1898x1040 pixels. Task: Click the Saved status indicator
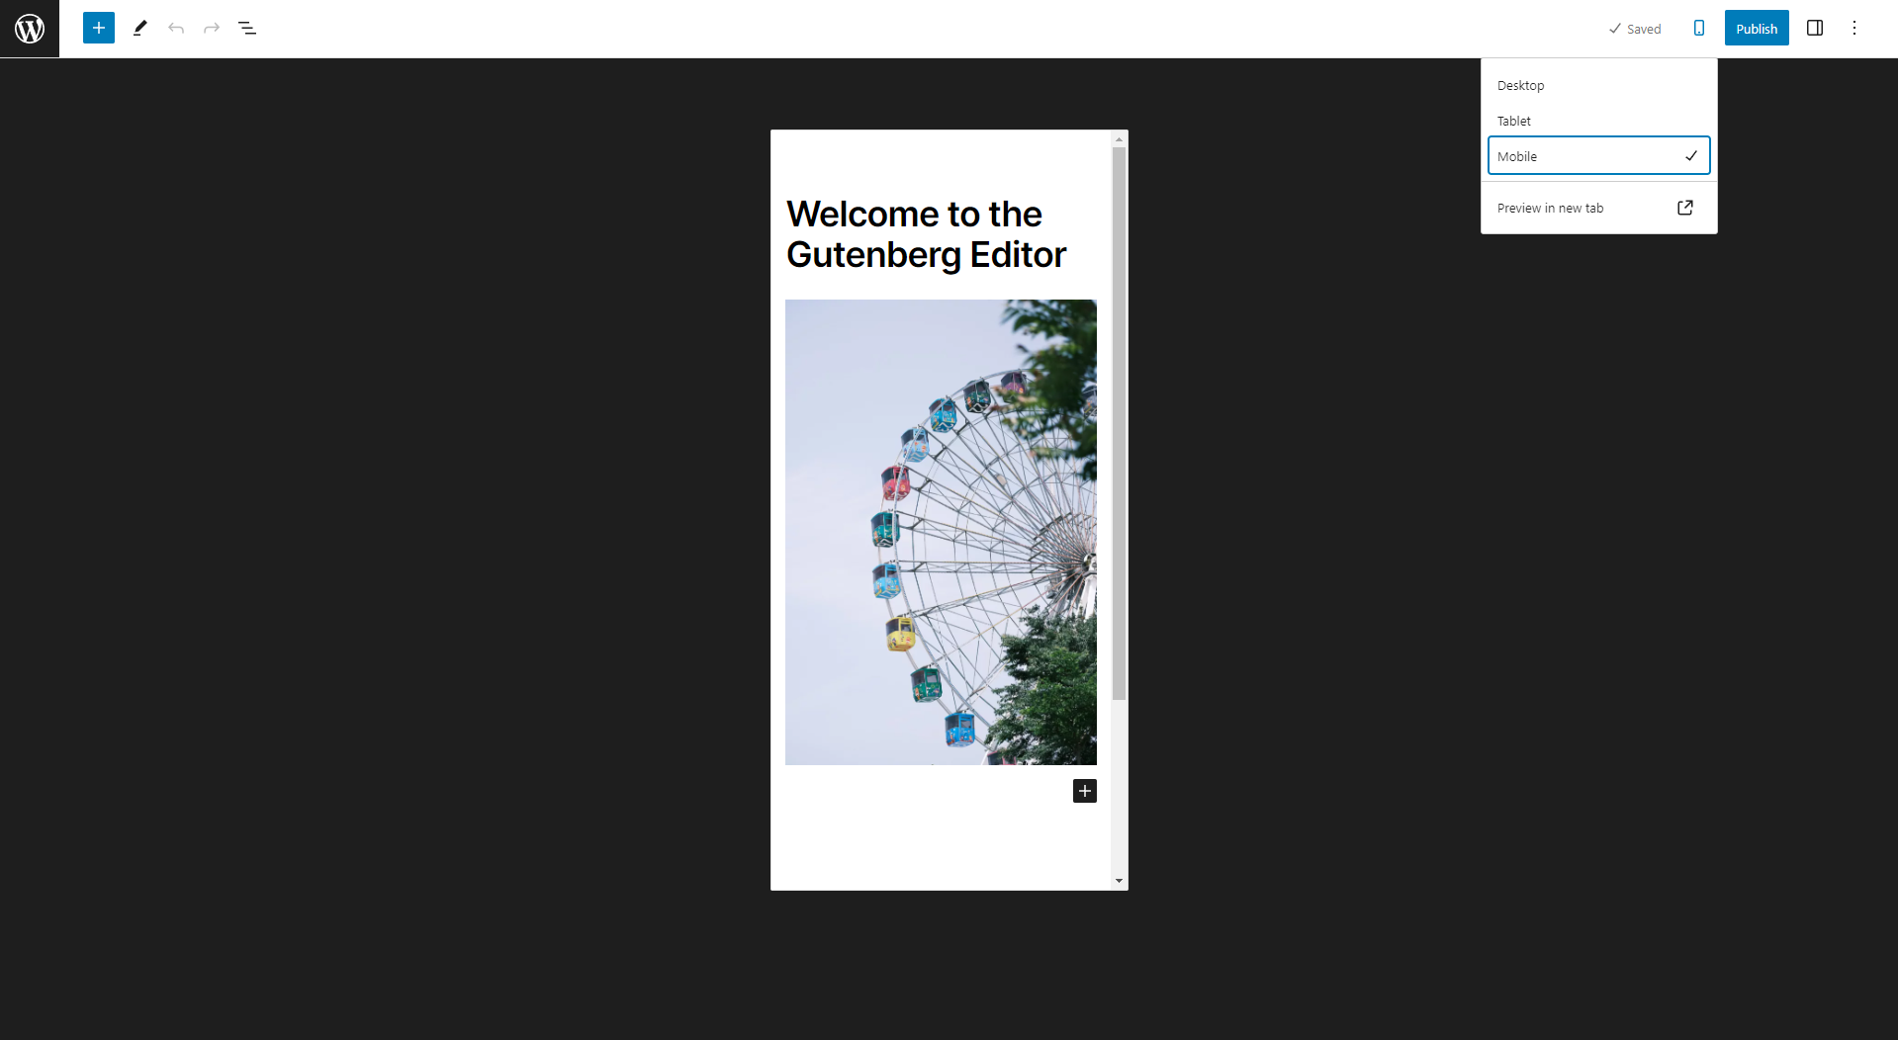pyautogui.click(x=1635, y=29)
